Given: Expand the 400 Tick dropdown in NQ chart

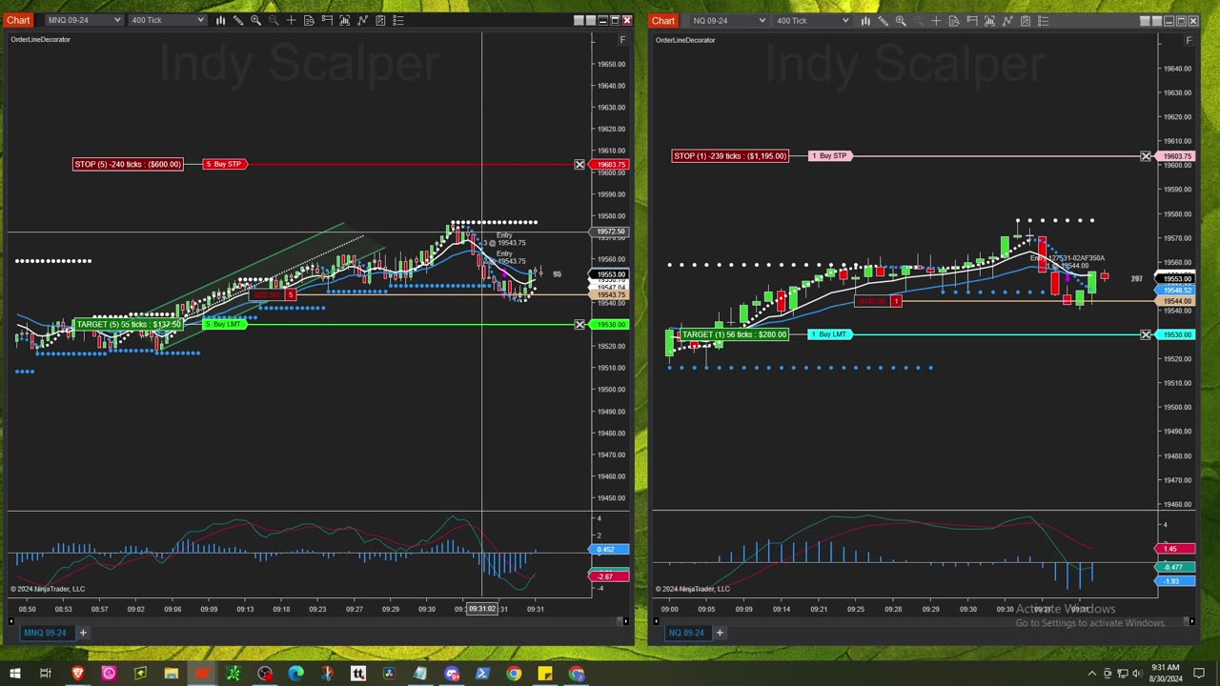Looking at the screenshot, I should (x=812, y=20).
